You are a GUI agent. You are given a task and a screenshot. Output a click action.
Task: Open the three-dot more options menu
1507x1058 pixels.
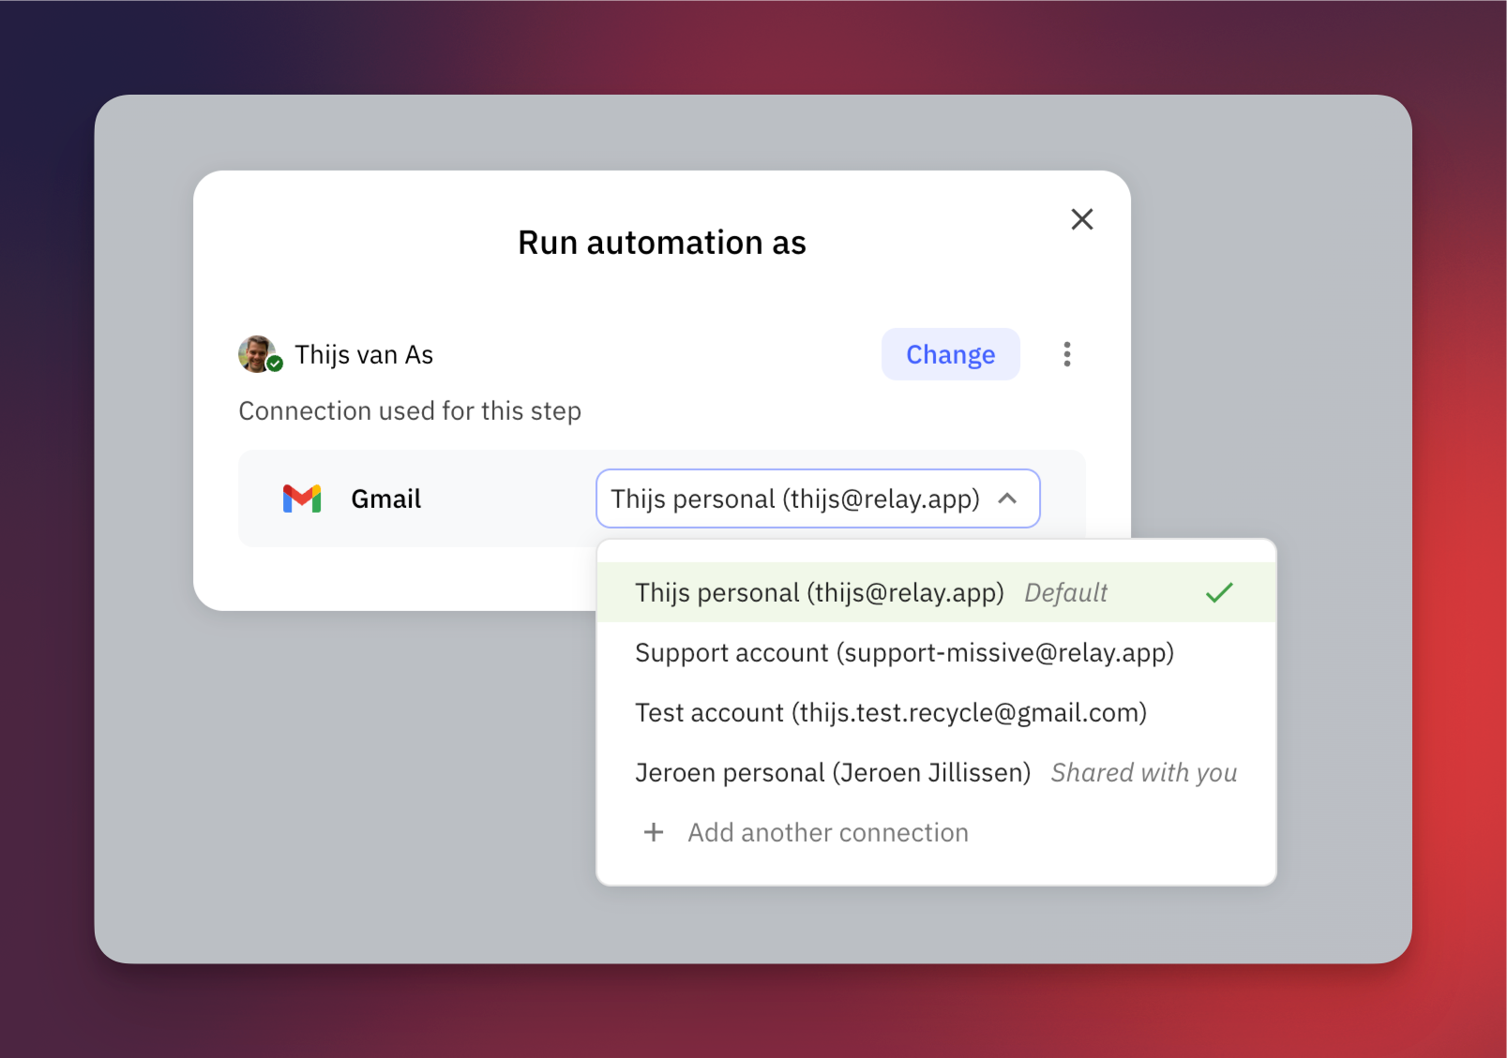point(1067,354)
